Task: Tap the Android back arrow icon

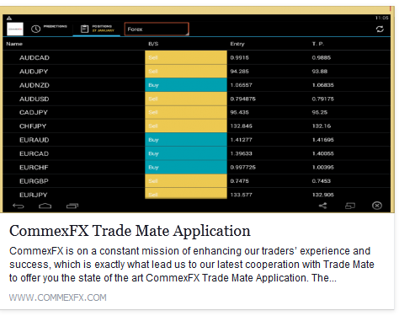Action: coord(19,206)
